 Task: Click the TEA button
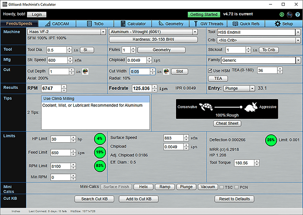click(218, 78)
